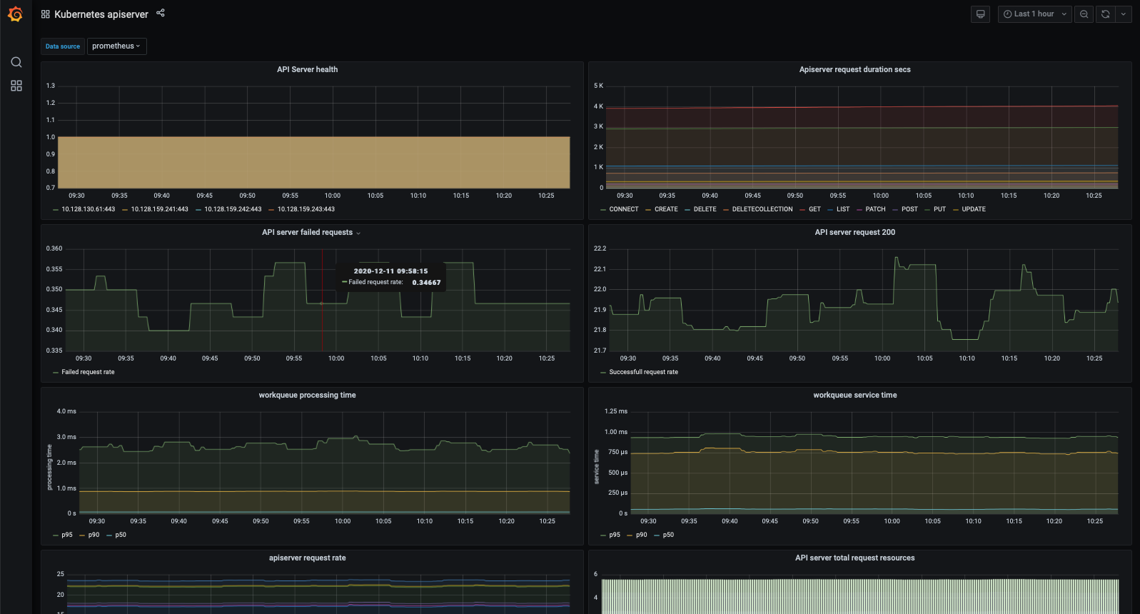Toggle the UPDATE series in the legend
1140x614 pixels.
973,209
